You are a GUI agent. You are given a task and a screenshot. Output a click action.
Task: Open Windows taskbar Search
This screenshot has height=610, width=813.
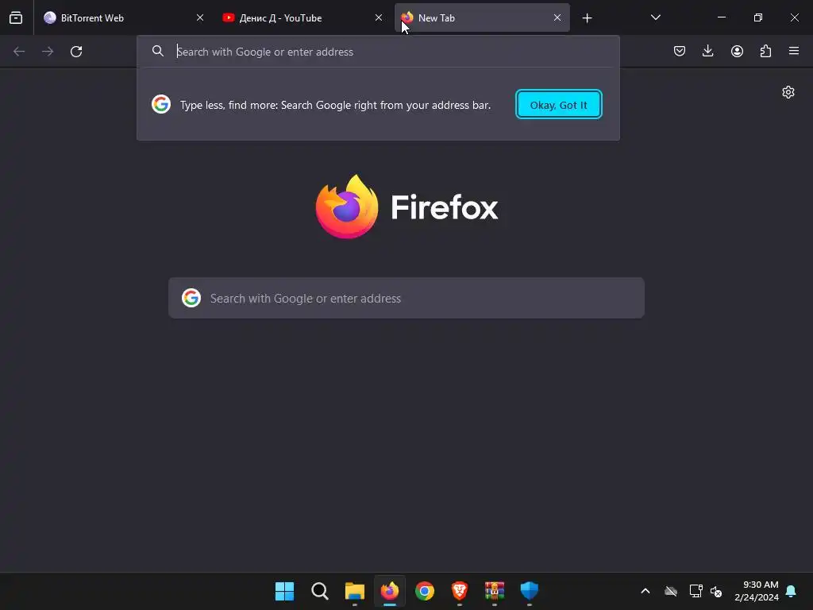coord(320,591)
